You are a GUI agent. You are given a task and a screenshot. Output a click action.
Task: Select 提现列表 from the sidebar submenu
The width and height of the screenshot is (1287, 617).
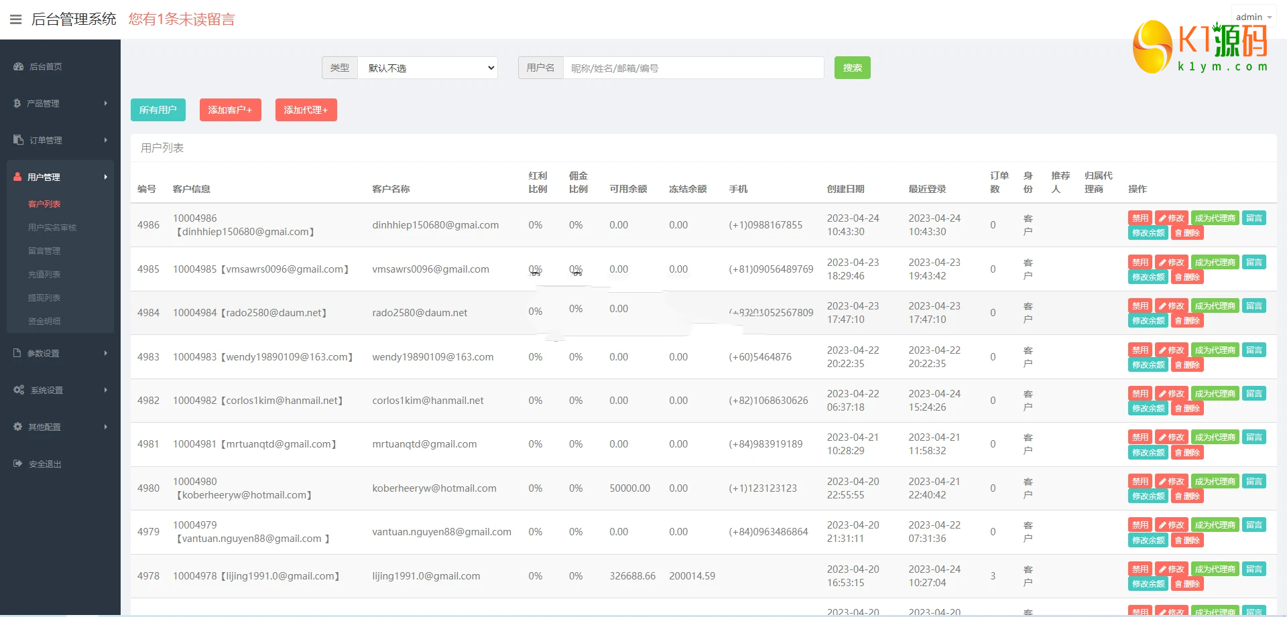pyautogui.click(x=44, y=297)
